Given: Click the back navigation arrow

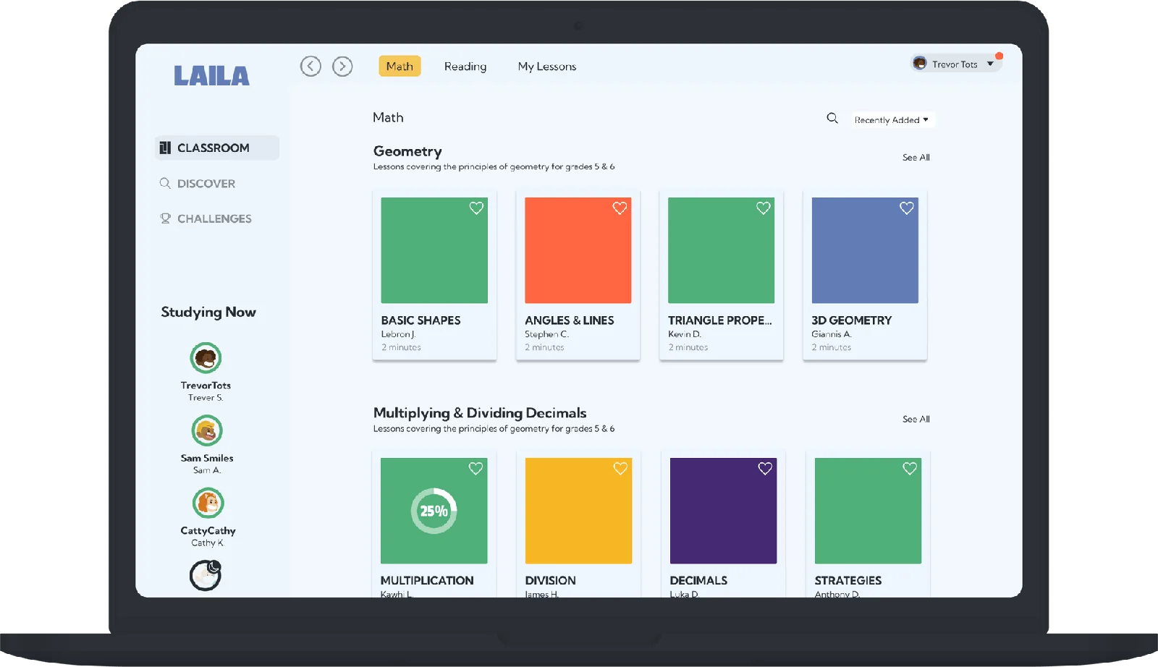Looking at the screenshot, I should pyautogui.click(x=310, y=67).
